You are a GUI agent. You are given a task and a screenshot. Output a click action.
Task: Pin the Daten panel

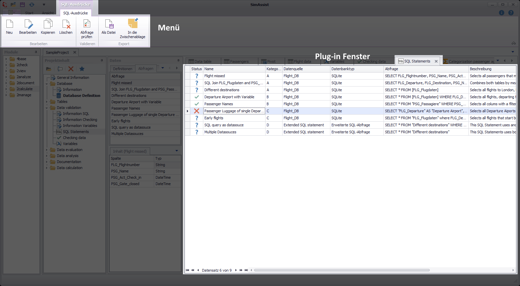click(178, 60)
